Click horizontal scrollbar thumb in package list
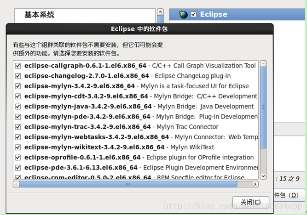The height and width of the screenshot is (215, 307). tap(128, 184)
